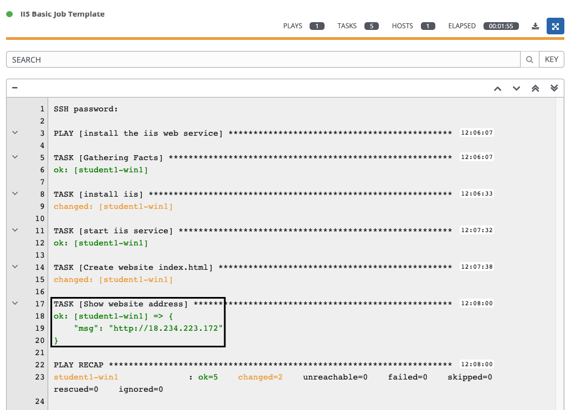Download the job output
Viewport: 571px width, 410px height.
pos(535,25)
